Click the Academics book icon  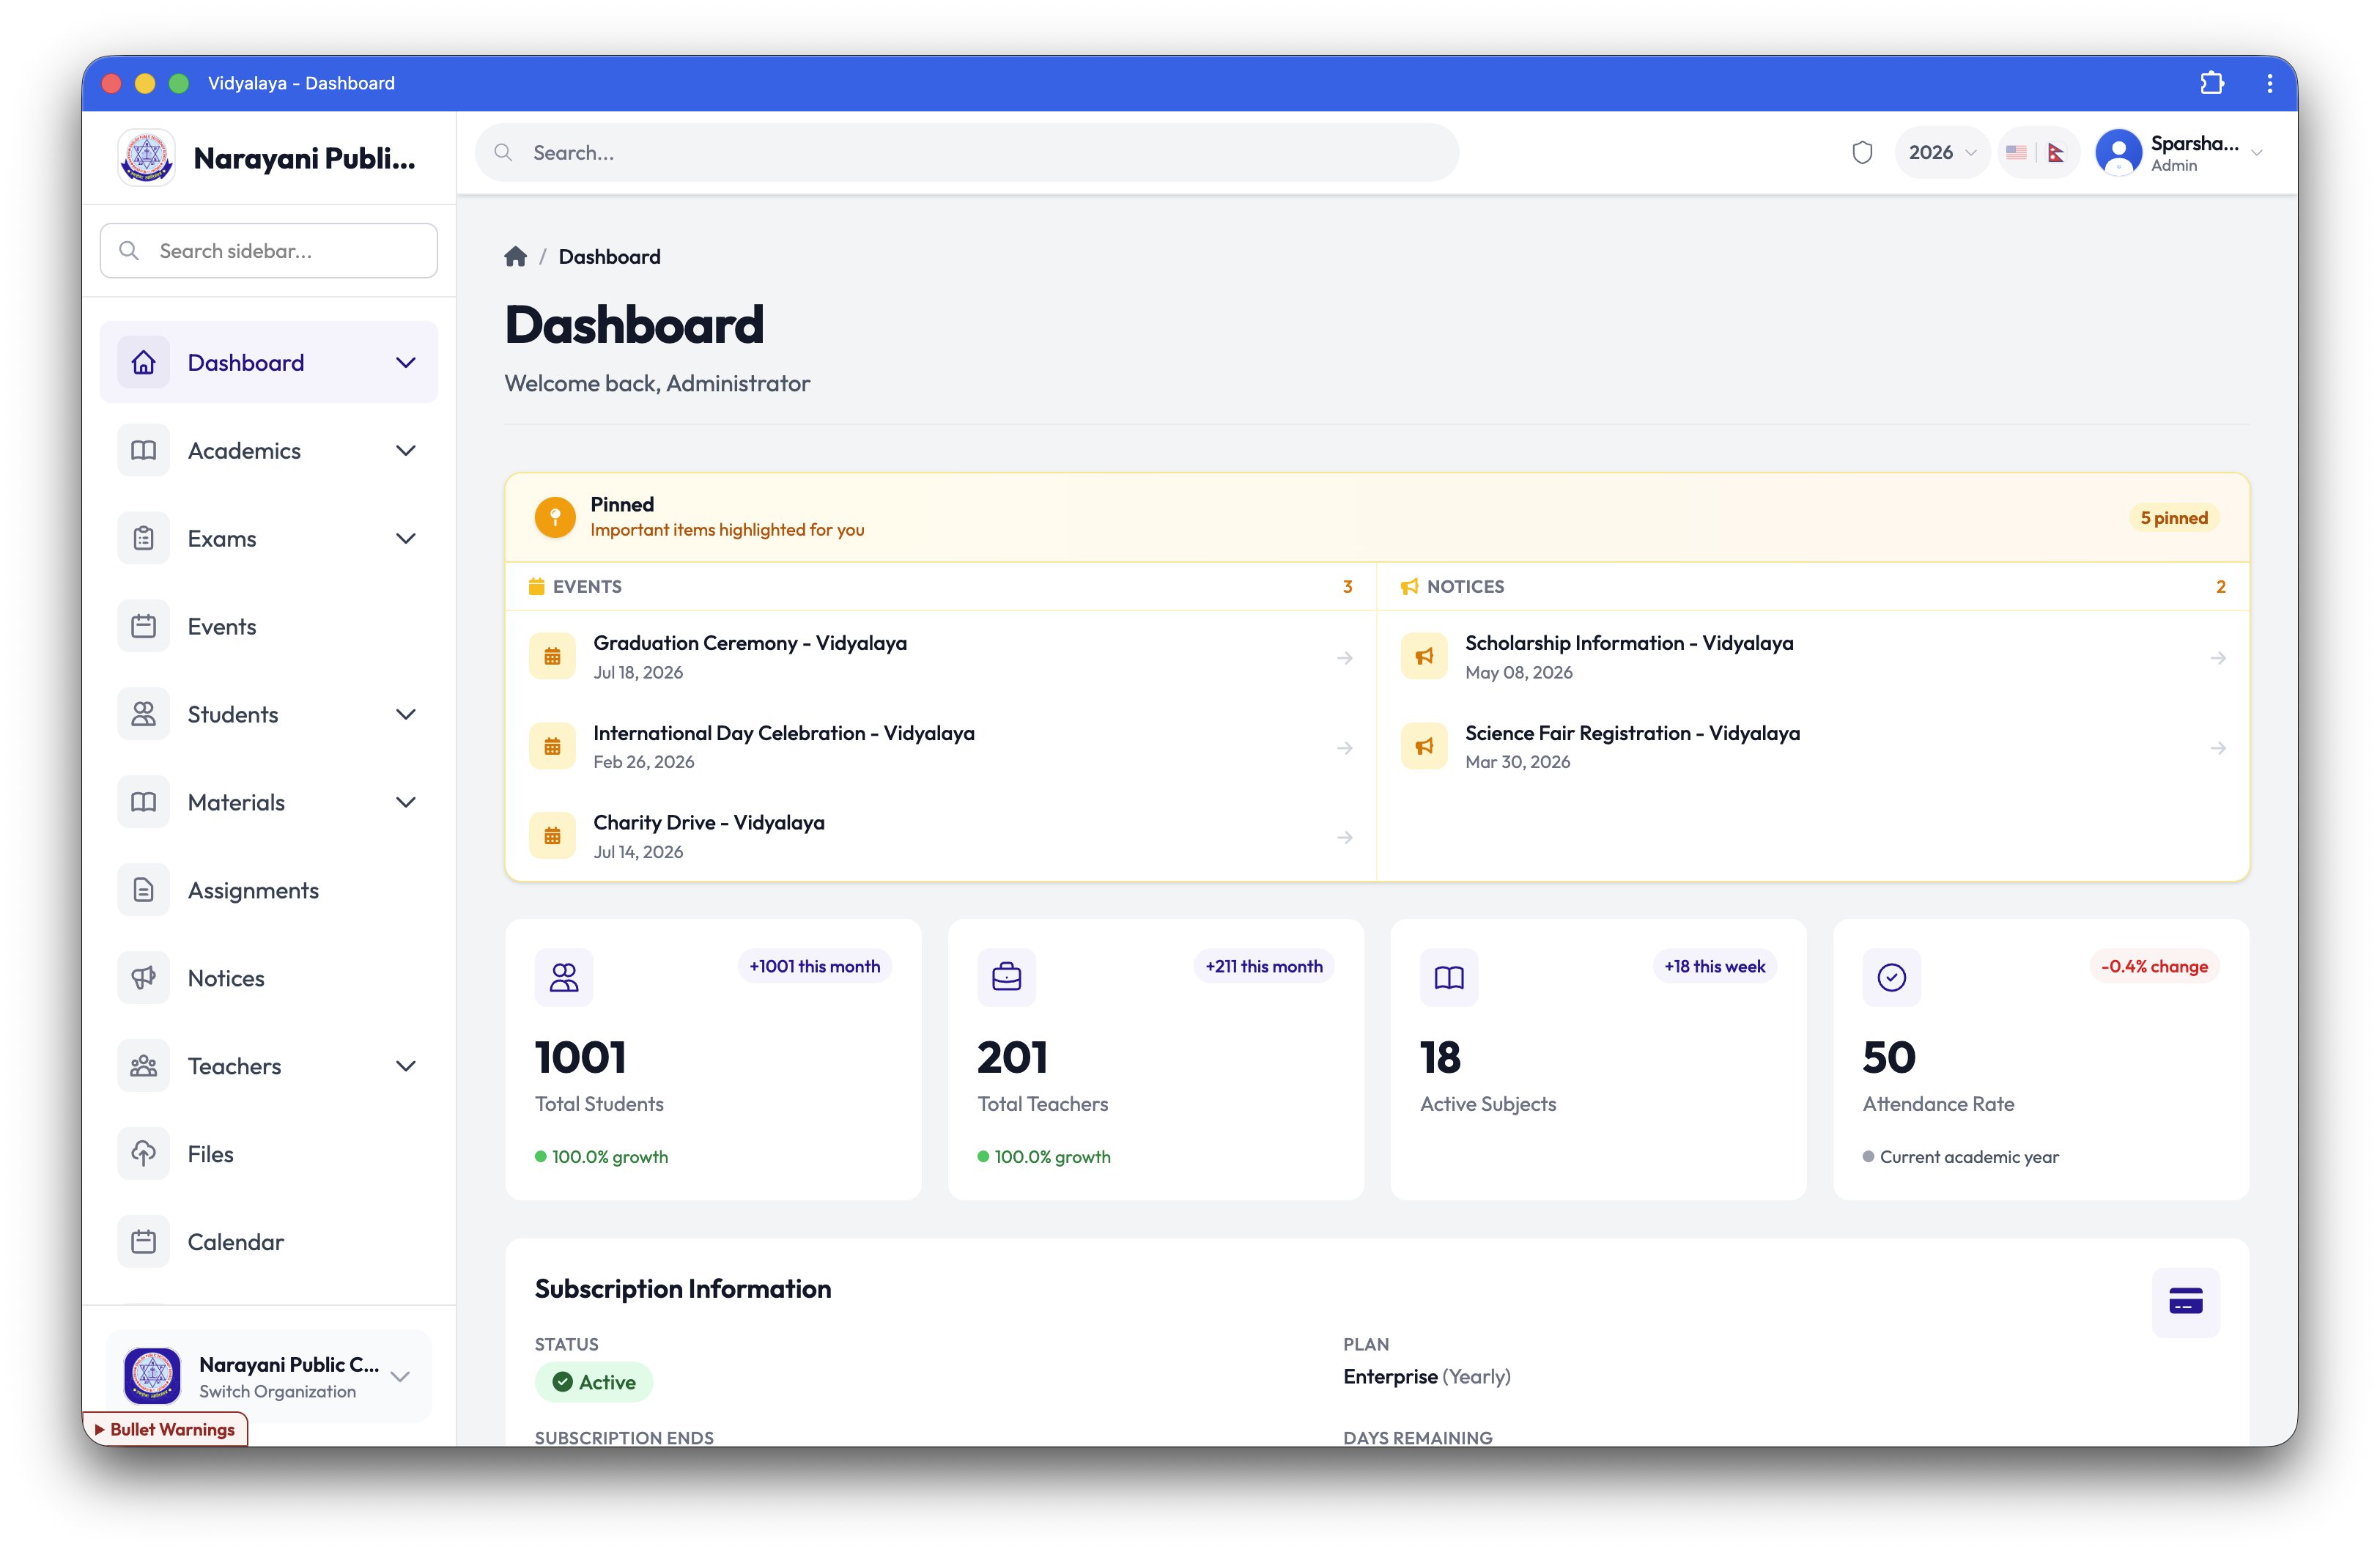coord(144,450)
